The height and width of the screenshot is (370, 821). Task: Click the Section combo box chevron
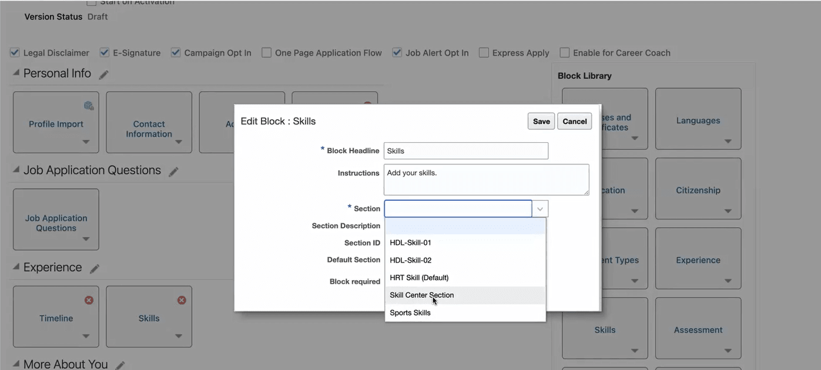coord(540,209)
